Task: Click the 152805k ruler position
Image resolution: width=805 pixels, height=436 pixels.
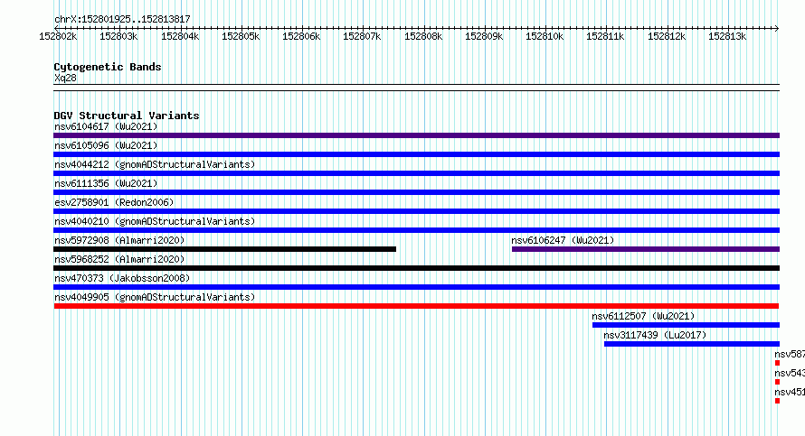Action: coord(241,36)
